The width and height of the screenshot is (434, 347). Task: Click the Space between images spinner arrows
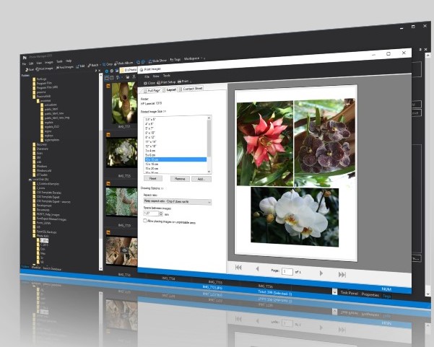click(161, 214)
